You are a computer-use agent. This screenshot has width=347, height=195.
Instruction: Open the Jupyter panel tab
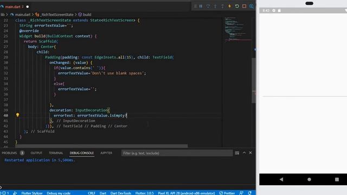pyautogui.click(x=106, y=153)
